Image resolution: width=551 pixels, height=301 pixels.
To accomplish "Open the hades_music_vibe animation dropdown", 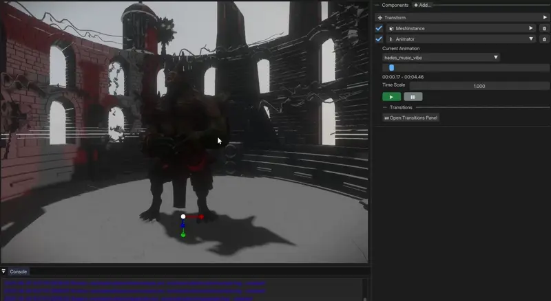I will pos(441,57).
